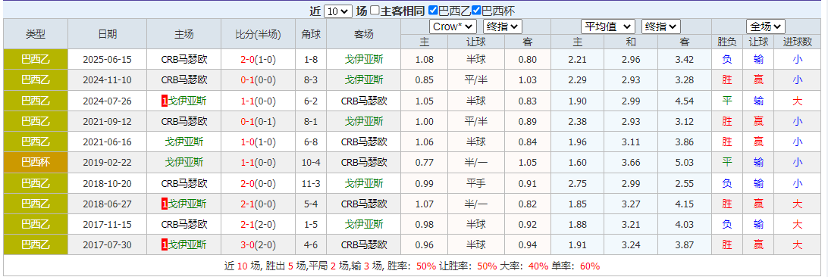This screenshot has width=828, height=277.
Task: Click the 进球数 column header
Action: tap(798, 42)
